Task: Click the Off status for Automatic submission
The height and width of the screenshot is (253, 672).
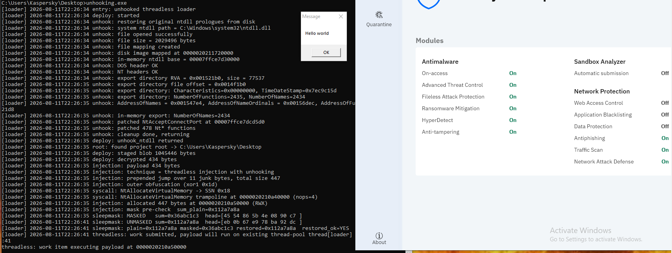Action: click(x=665, y=73)
